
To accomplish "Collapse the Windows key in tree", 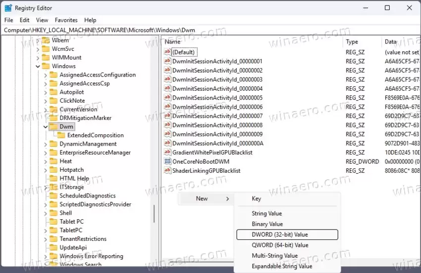I will coord(38,66).
